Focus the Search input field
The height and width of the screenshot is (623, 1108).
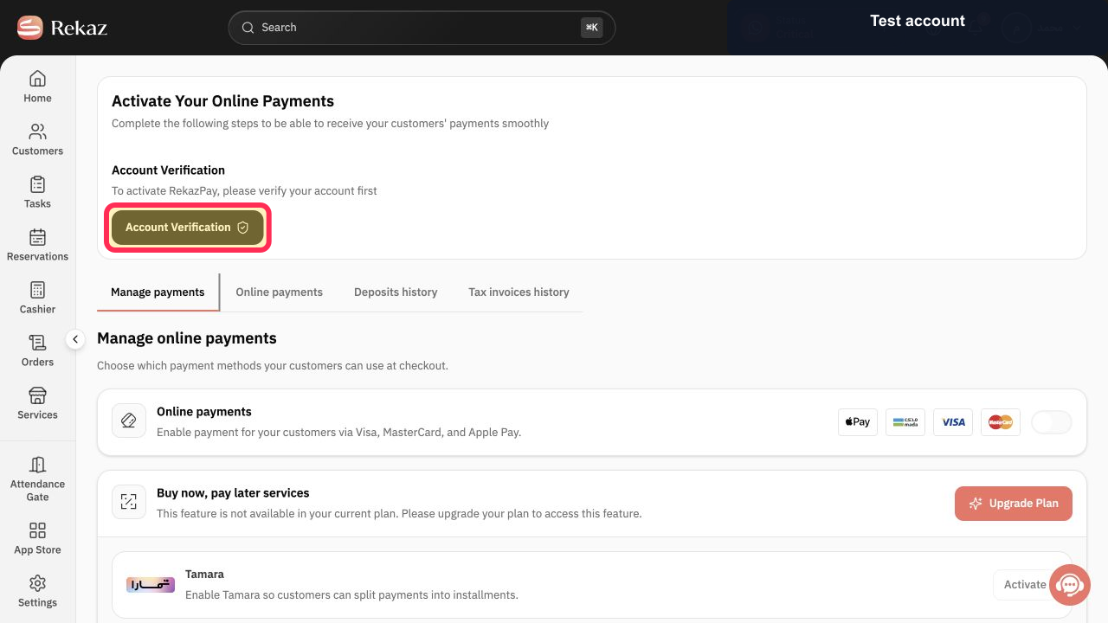[422, 28]
